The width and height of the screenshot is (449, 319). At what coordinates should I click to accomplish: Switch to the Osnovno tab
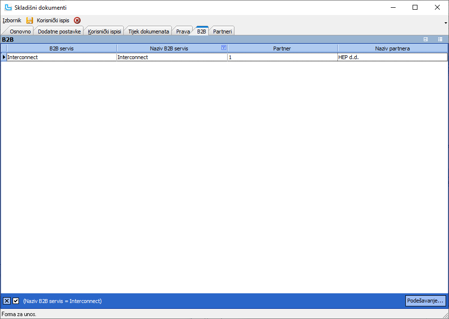pos(20,32)
